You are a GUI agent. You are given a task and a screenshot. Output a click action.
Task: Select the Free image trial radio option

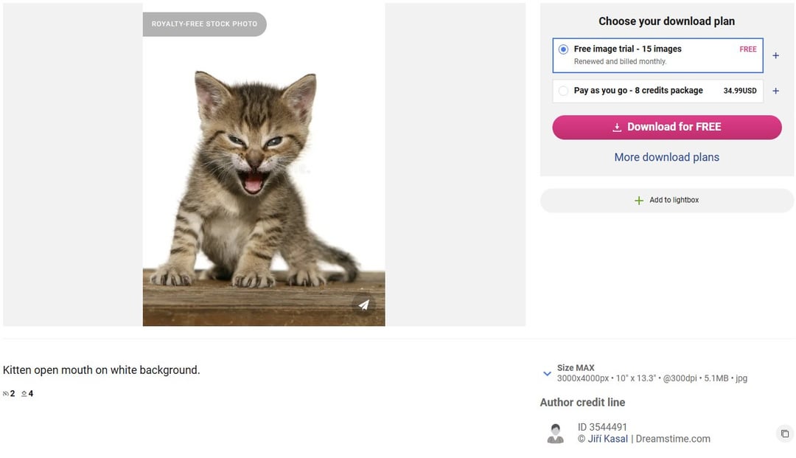(563, 49)
